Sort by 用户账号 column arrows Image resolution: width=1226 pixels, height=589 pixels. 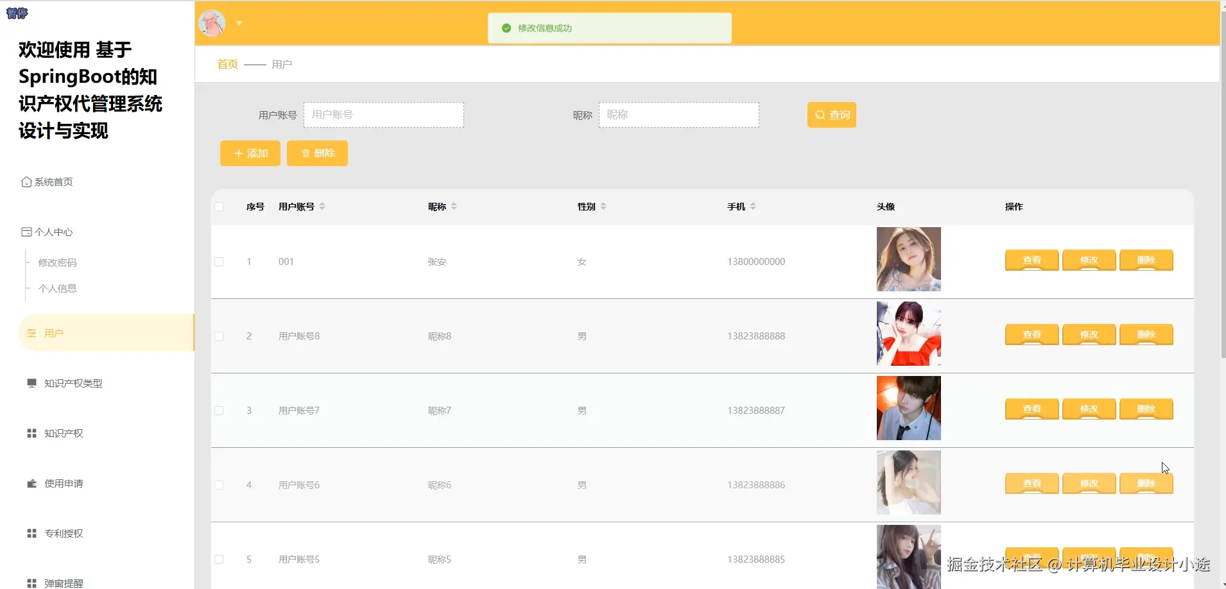pos(322,207)
